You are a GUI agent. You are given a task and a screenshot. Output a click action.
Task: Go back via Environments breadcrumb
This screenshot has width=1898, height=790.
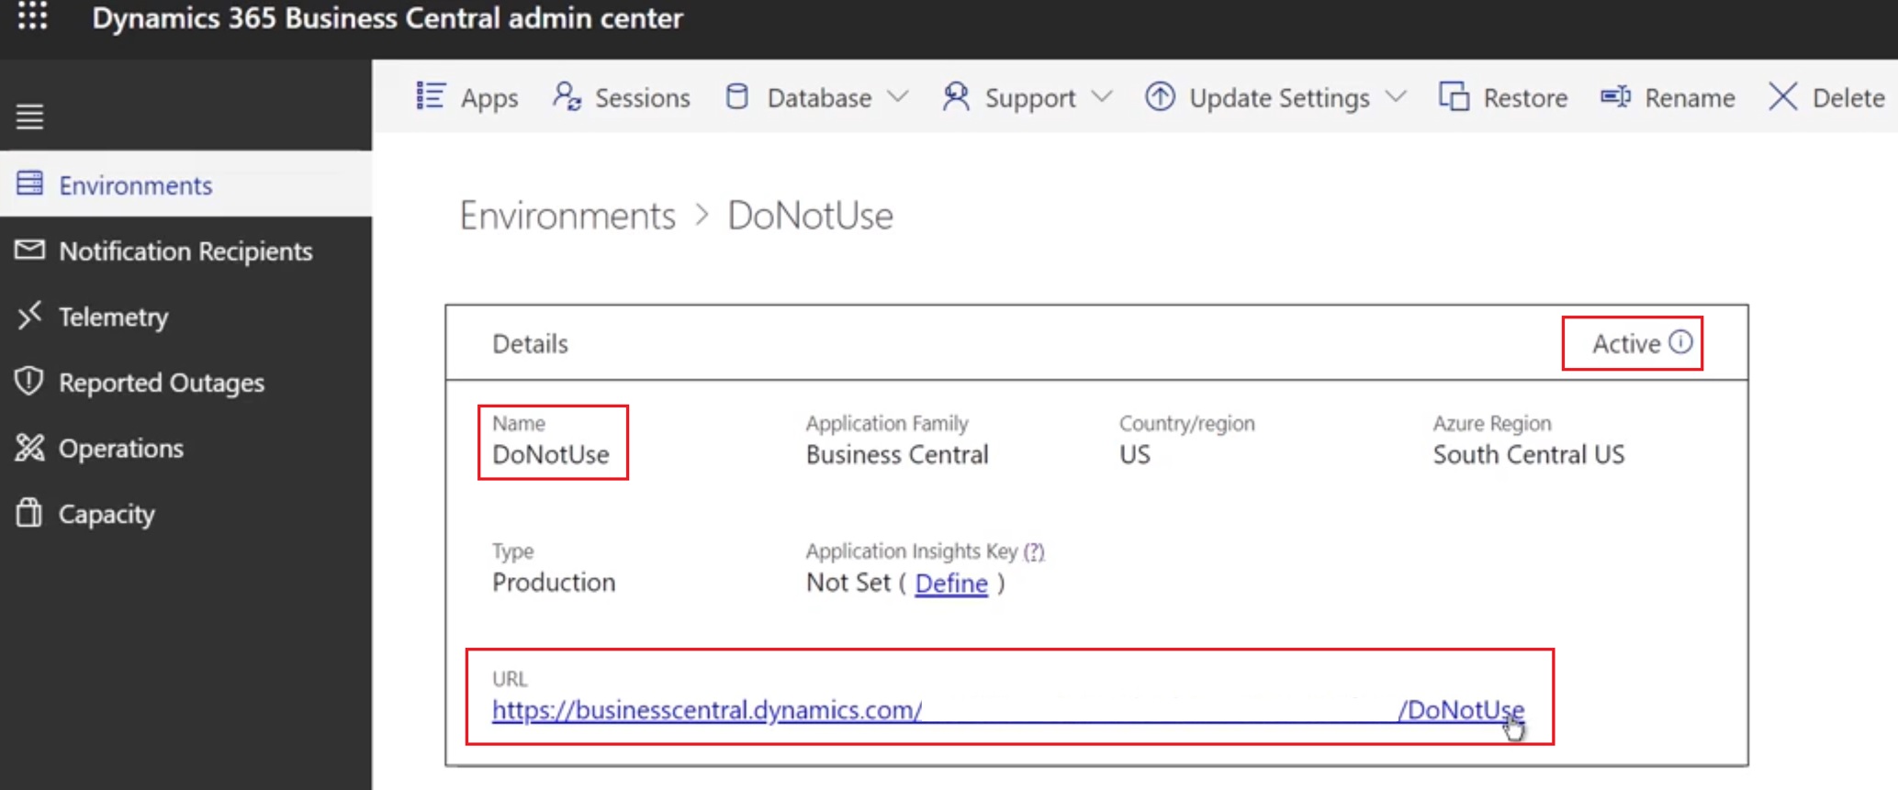[567, 216]
